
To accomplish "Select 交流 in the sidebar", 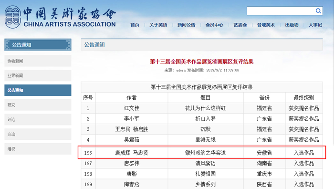I will 38,134.
